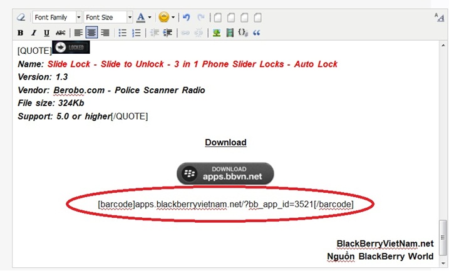Click the decrease indent icon
Screen dimensions: 449x271
coord(154,33)
